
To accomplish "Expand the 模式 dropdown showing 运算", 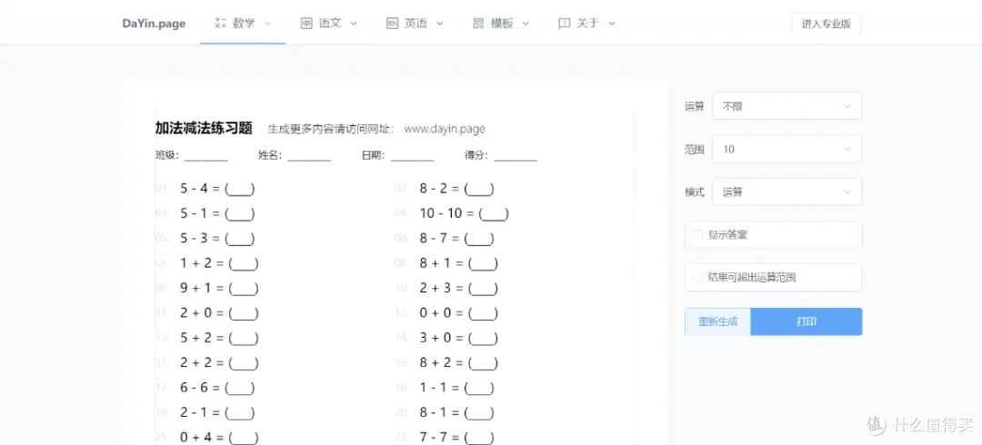I will (x=787, y=192).
